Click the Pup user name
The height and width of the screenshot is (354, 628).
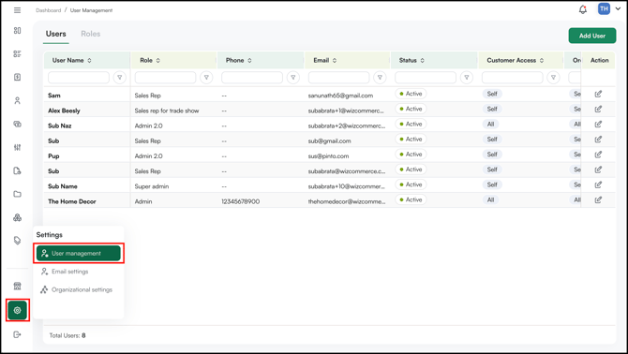(x=53, y=156)
